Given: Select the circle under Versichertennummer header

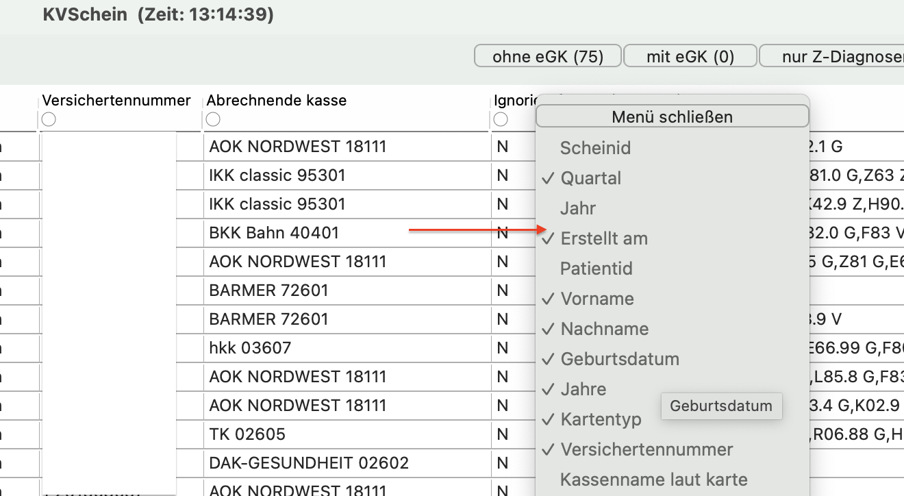Looking at the screenshot, I should tap(49, 119).
